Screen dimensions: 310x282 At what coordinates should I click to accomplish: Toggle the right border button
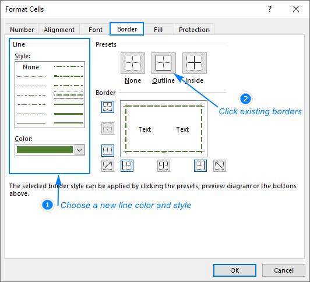pyautogui.click(x=200, y=165)
